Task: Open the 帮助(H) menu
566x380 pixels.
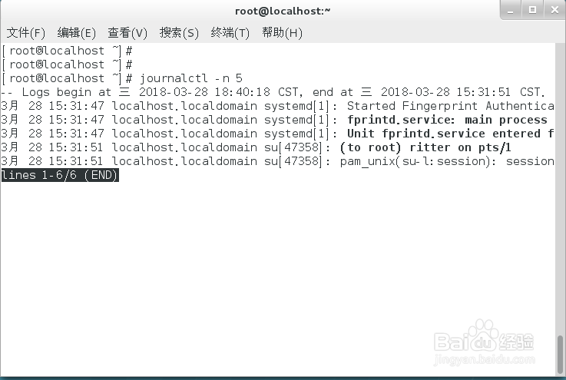Action: point(282,33)
